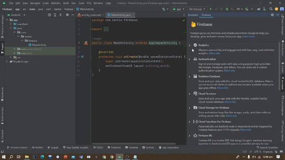Open the Refactor menu
The height and width of the screenshot is (160, 285).
coord(56,3)
